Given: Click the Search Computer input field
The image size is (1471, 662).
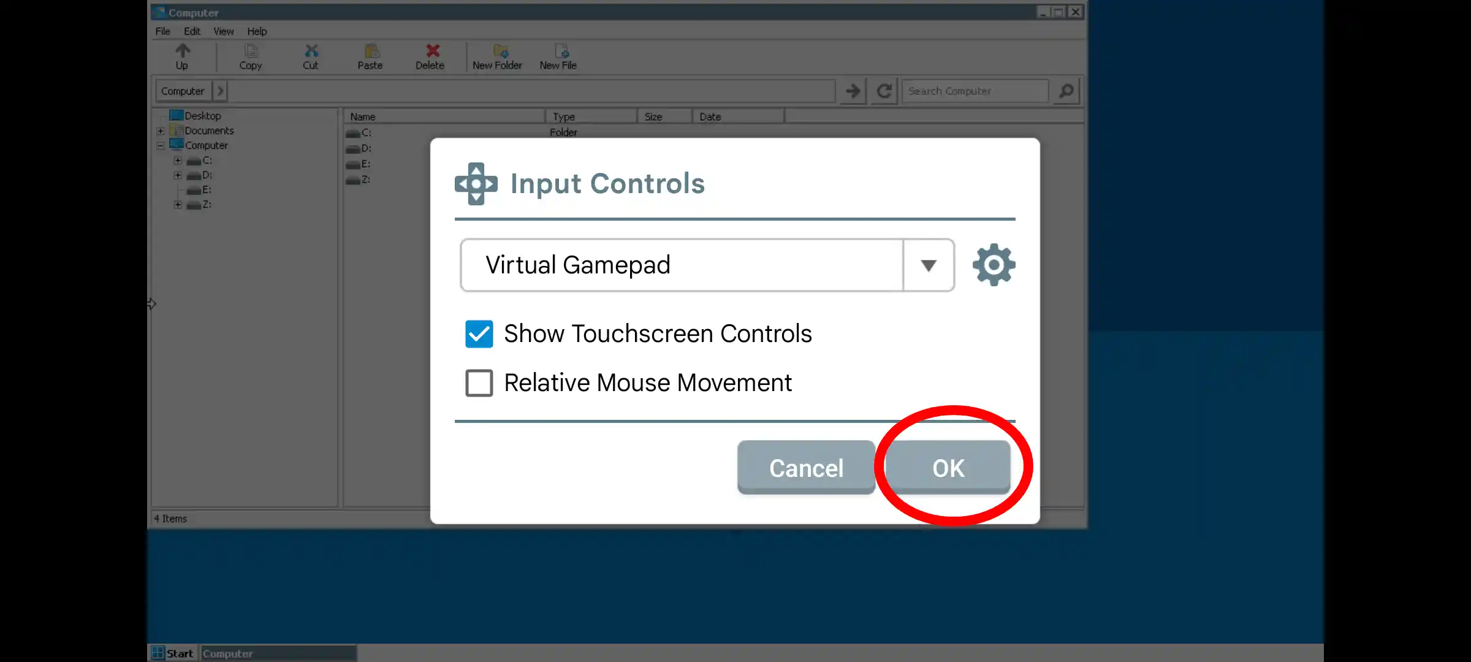Looking at the screenshot, I should click(975, 91).
